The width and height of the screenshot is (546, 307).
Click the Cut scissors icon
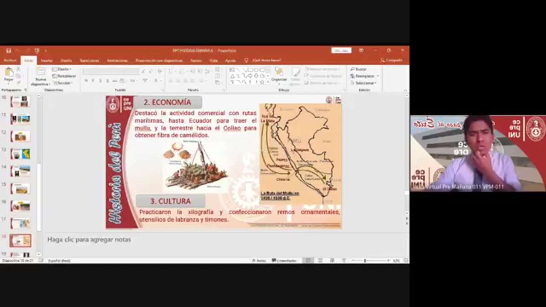tap(18, 69)
